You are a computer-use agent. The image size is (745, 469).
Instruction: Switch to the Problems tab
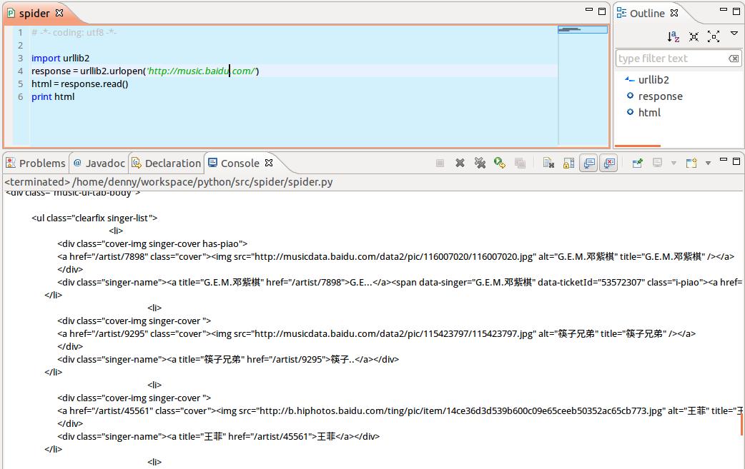[x=36, y=163]
